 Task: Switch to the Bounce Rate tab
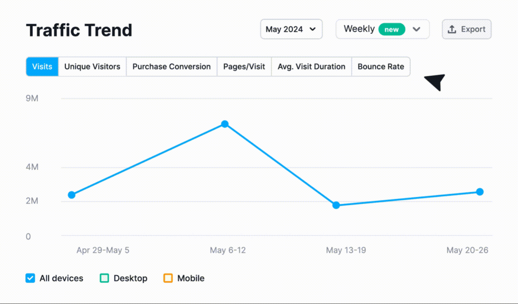(381, 67)
